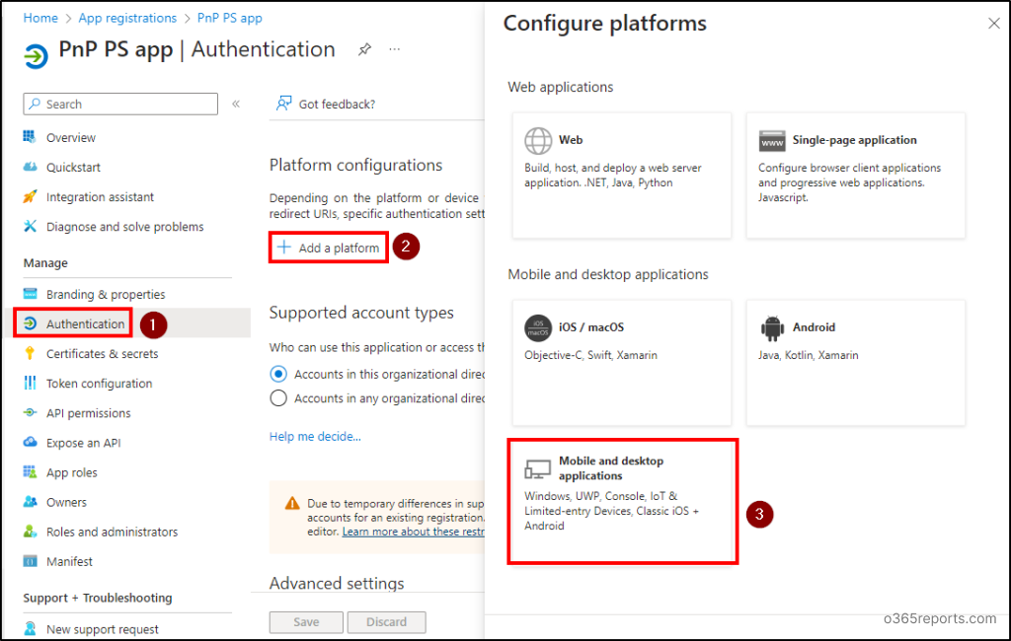Screen dimensions: 1011x641
Task: Click the Branding & properties icon
Action: coord(30,294)
